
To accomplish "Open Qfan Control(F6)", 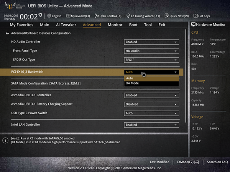I will [x=108, y=16].
